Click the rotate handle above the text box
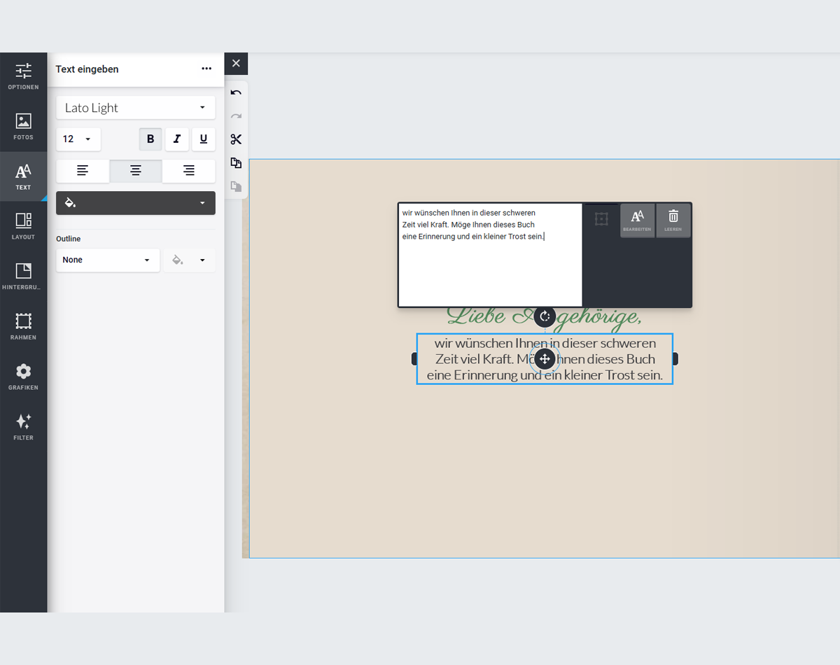 545,316
